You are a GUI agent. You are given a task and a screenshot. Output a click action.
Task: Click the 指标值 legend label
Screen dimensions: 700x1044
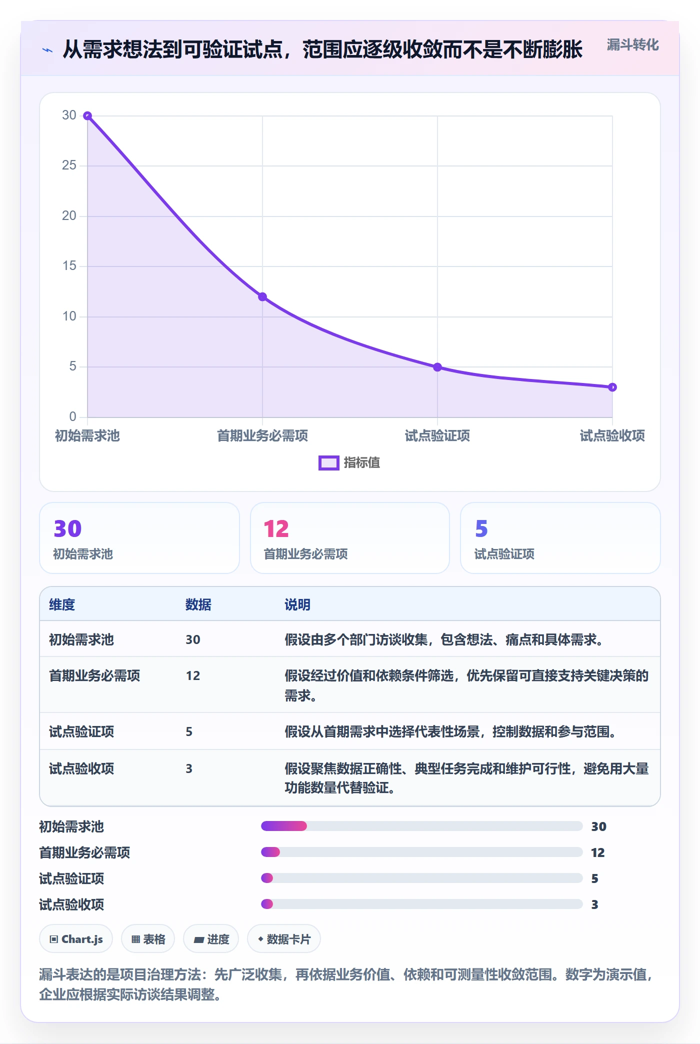click(x=362, y=463)
